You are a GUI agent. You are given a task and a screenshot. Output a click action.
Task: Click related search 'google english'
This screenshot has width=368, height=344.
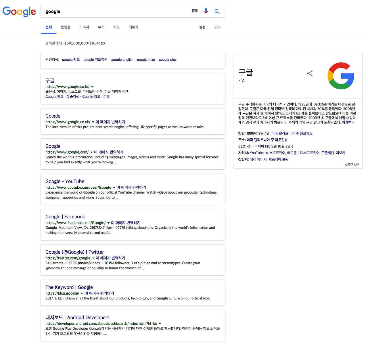tap(122, 60)
